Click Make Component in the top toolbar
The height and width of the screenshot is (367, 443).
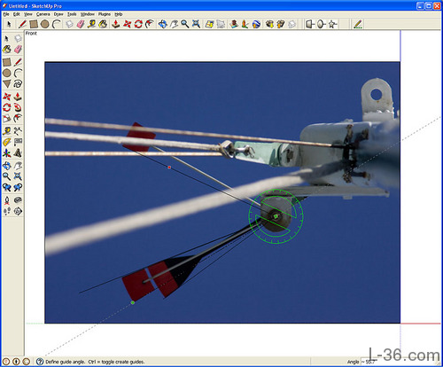point(69,24)
